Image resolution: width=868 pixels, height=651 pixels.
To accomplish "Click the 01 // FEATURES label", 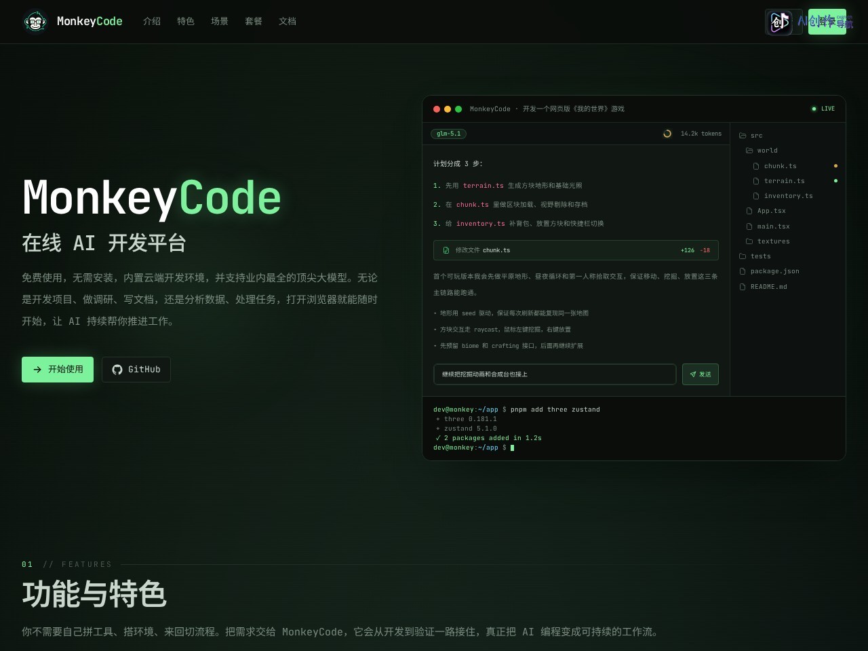I will (x=66, y=564).
